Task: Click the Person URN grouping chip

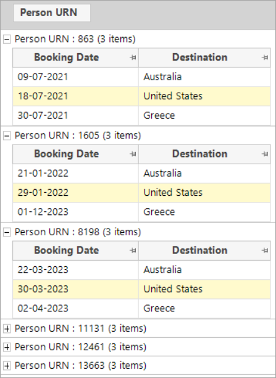Action: coord(52,13)
